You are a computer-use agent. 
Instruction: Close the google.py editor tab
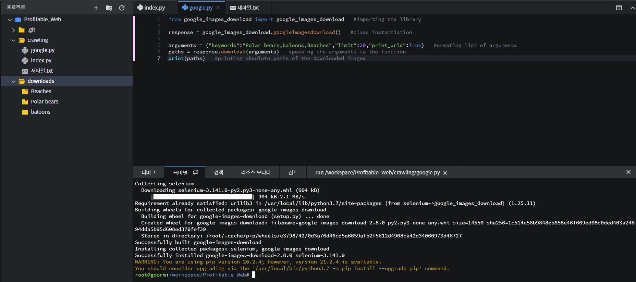coord(218,8)
